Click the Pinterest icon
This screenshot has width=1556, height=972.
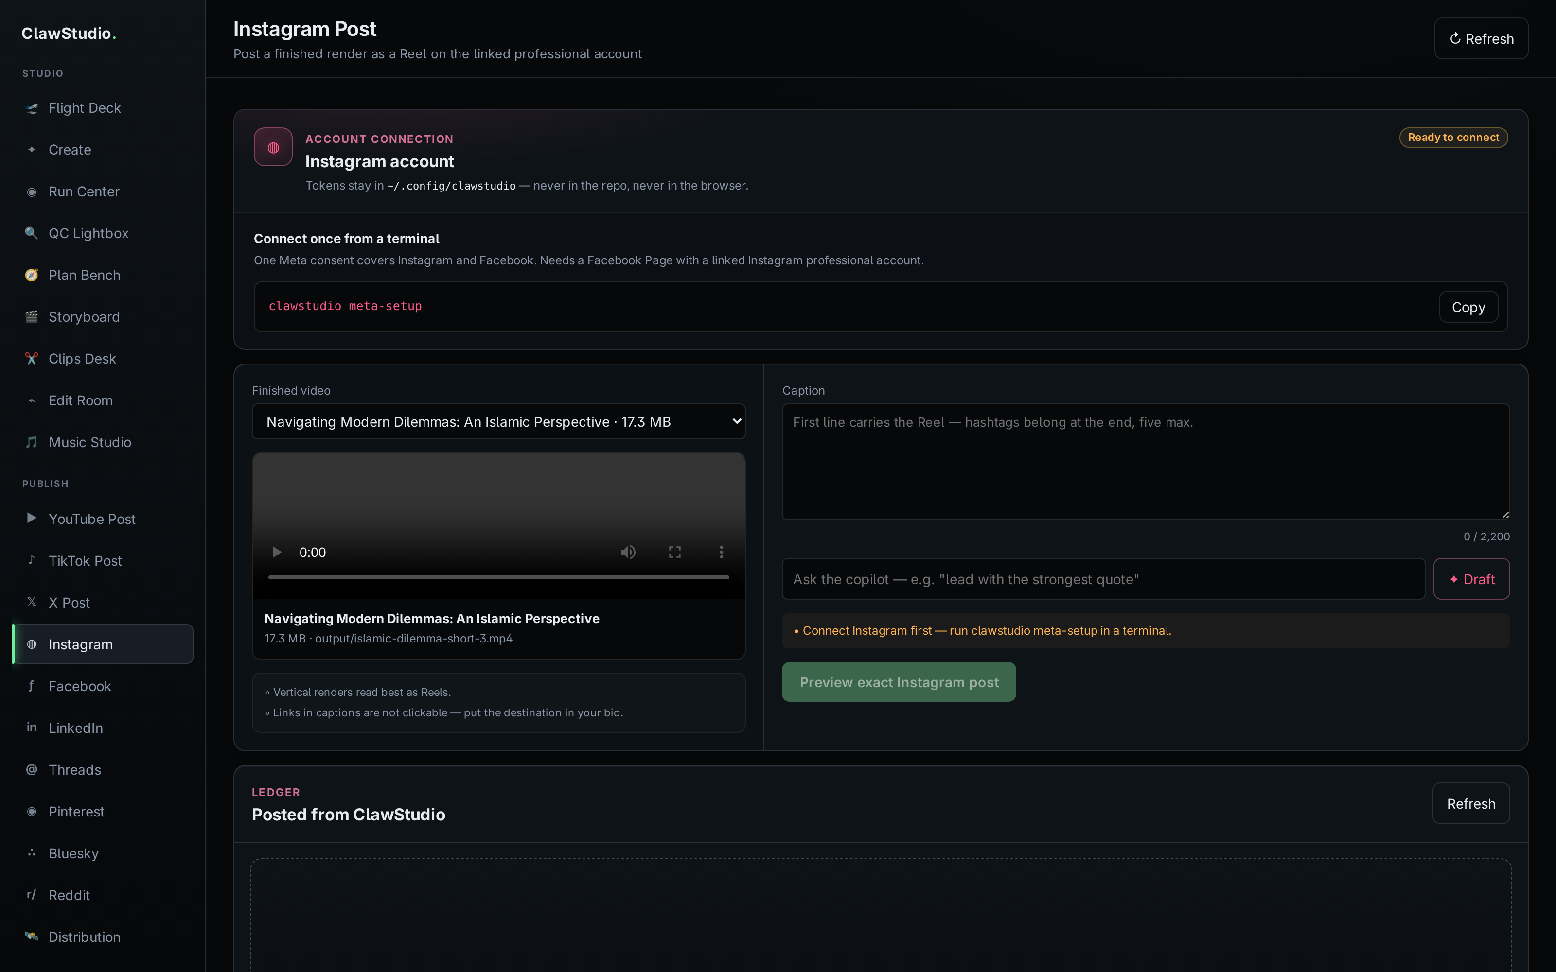32,811
